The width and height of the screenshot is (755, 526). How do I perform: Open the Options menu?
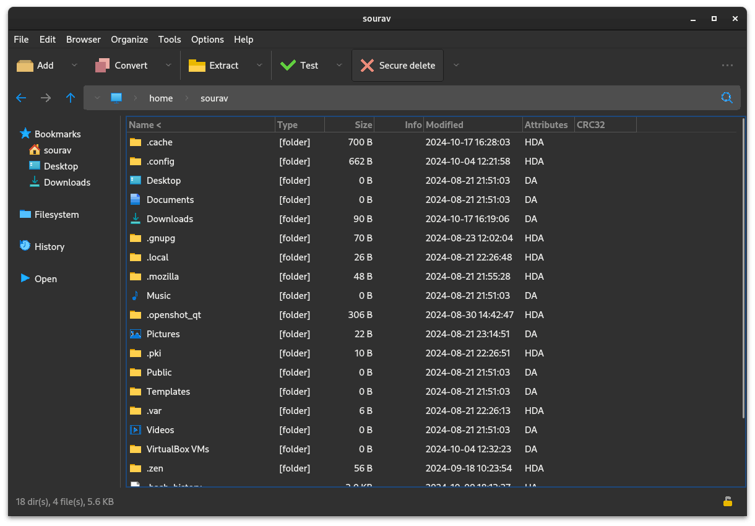(x=207, y=39)
